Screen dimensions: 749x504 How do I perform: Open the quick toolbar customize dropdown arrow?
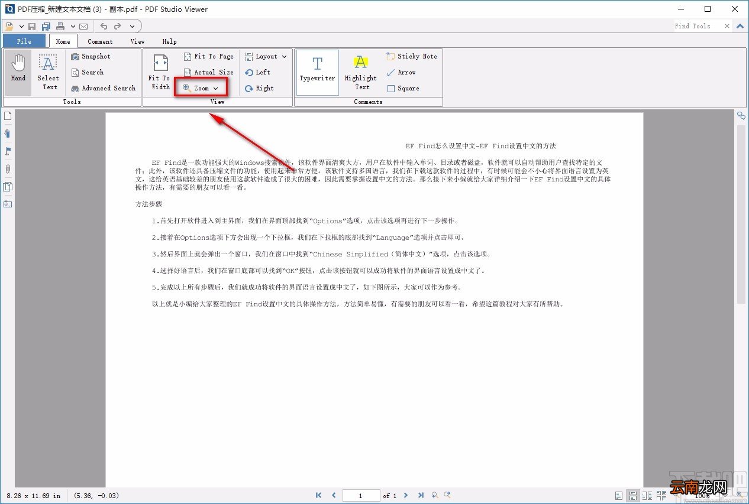[x=132, y=26]
